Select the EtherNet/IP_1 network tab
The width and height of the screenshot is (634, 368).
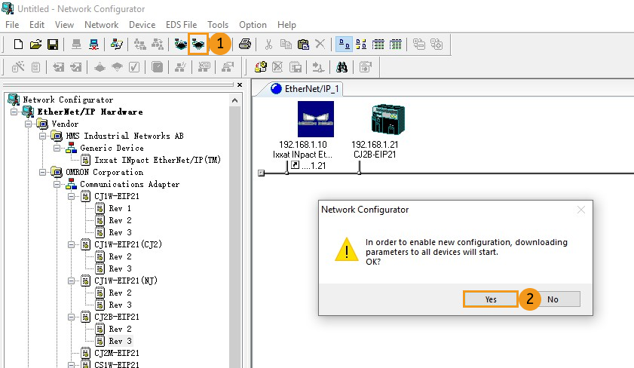[x=305, y=88]
